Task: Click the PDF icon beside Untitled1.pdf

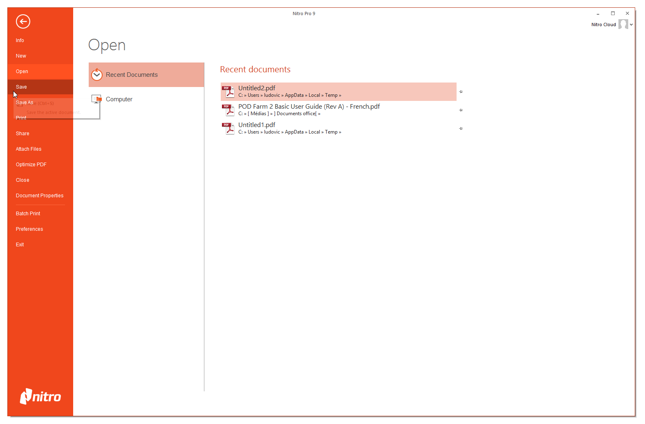Action: pos(228,128)
